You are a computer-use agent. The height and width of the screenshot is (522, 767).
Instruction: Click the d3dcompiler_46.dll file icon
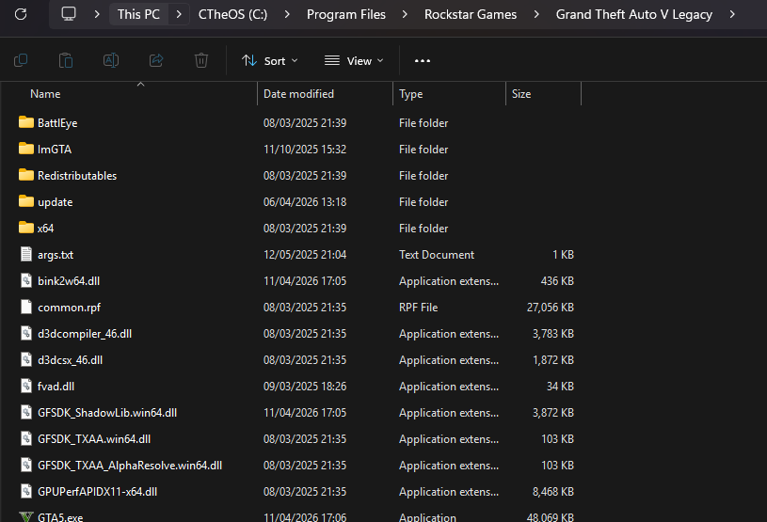point(26,333)
